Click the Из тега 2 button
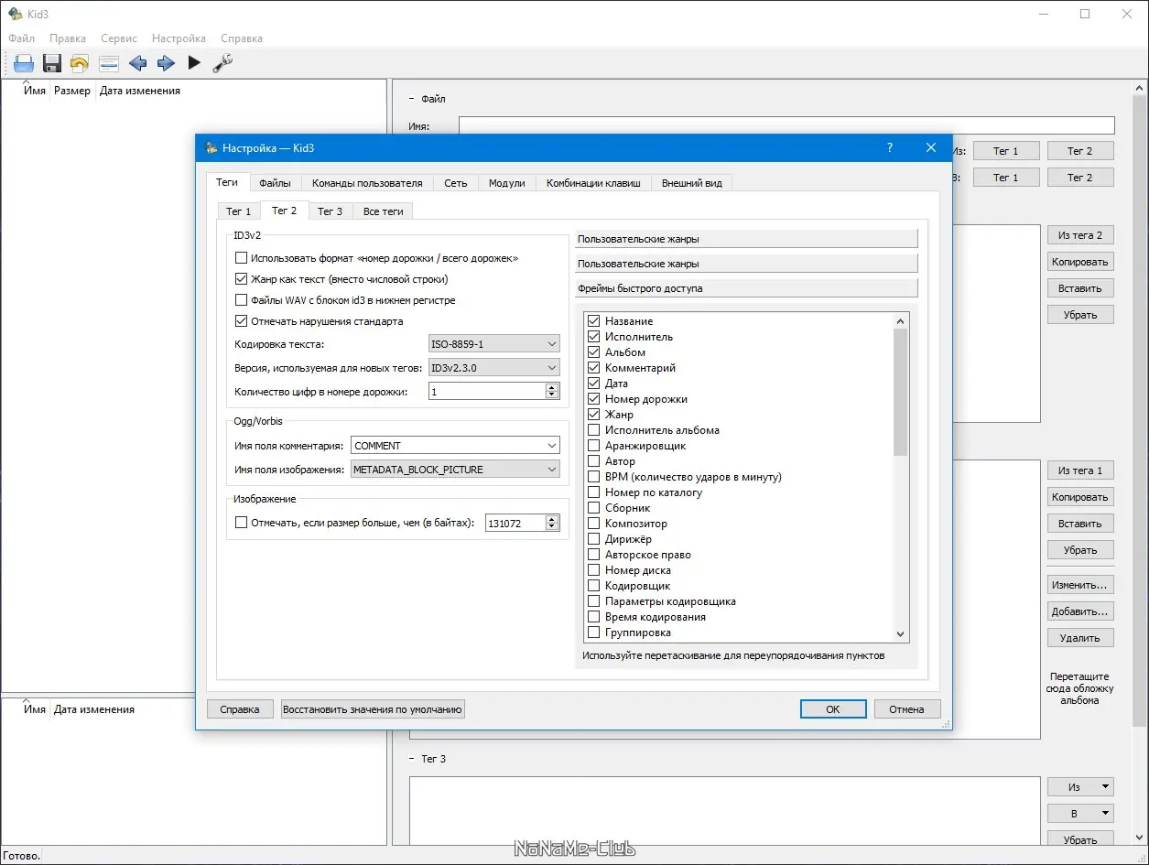1149x865 pixels. (x=1080, y=235)
